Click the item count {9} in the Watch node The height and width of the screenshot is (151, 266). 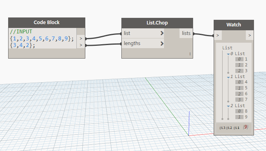245,127
